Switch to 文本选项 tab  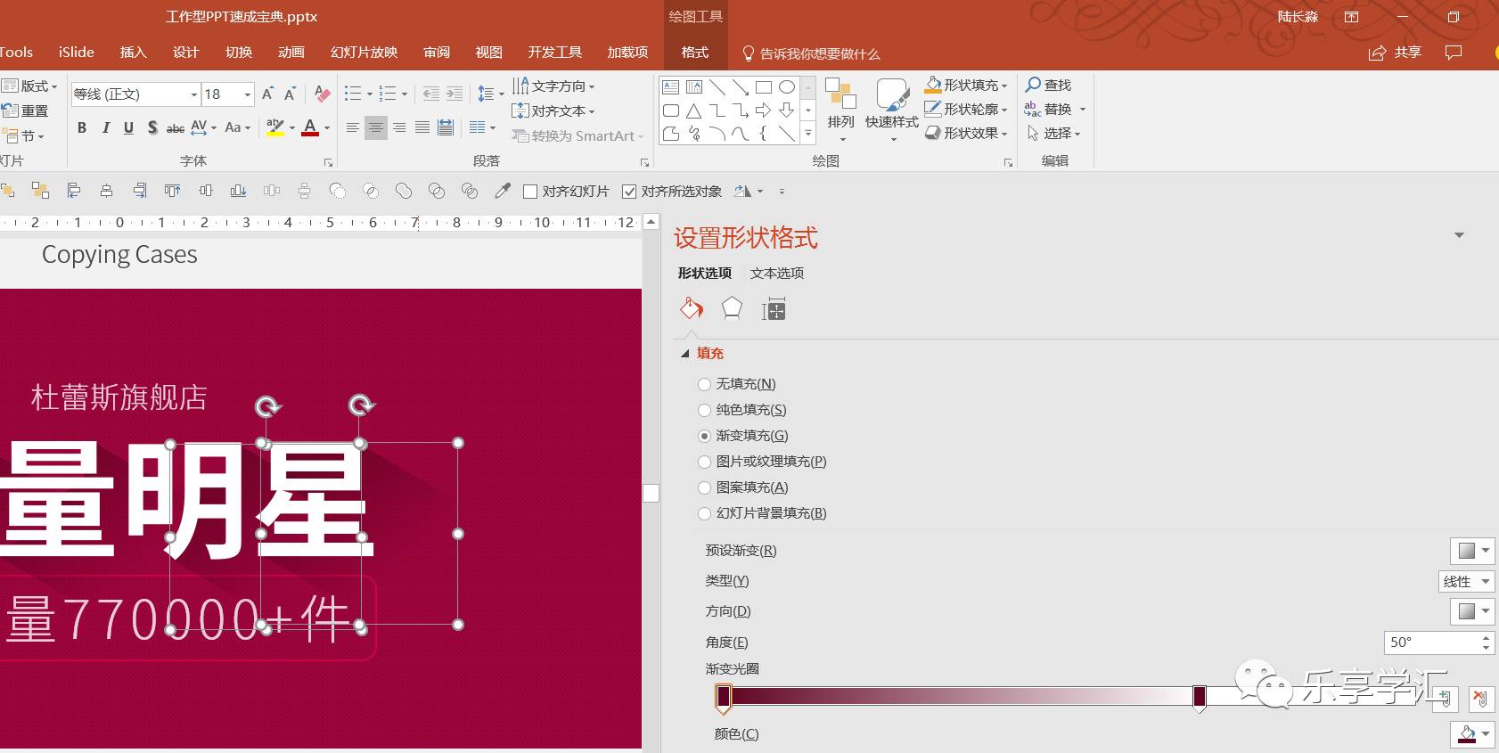point(777,274)
